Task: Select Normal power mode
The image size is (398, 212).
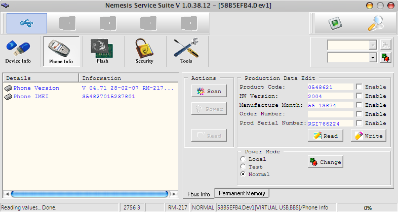Action: click(243, 174)
